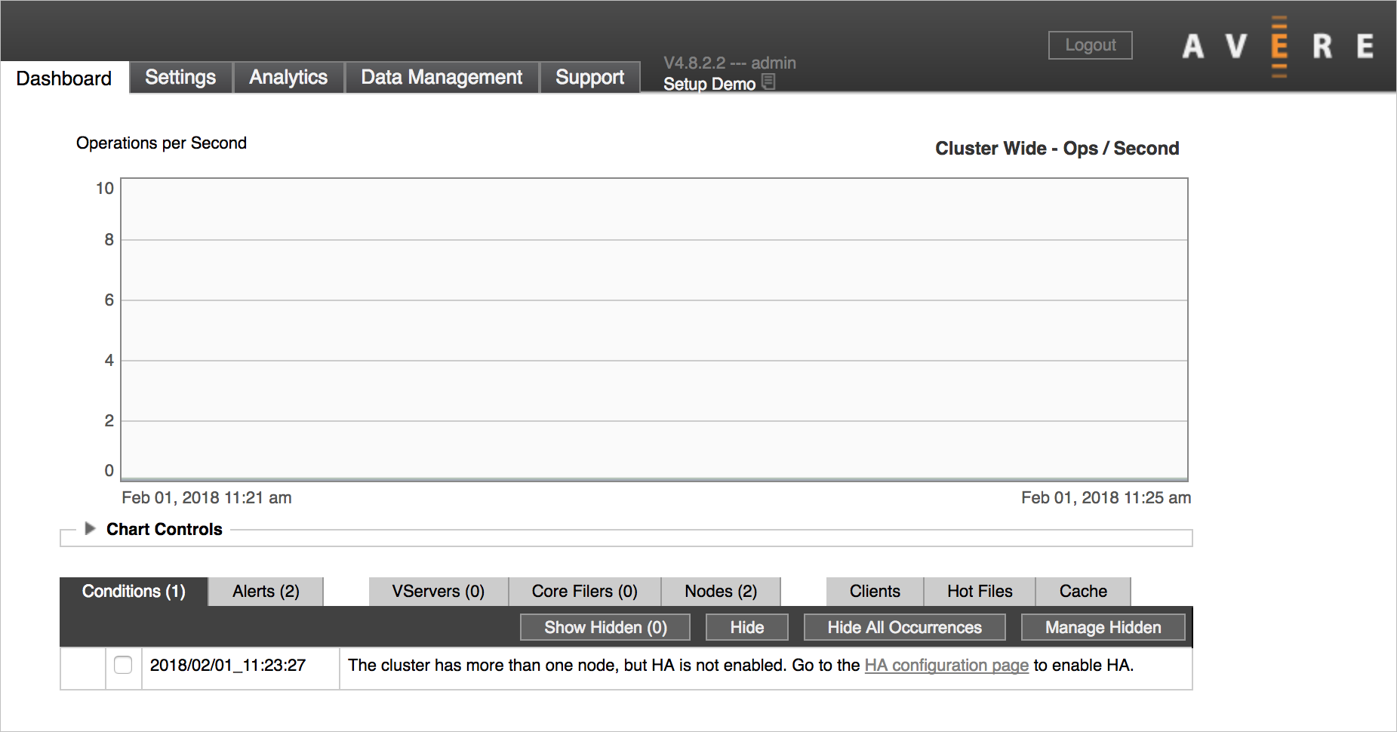Expand the Chart Controls section
This screenshot has height=732, width=1397.
(x=163, y=528)
